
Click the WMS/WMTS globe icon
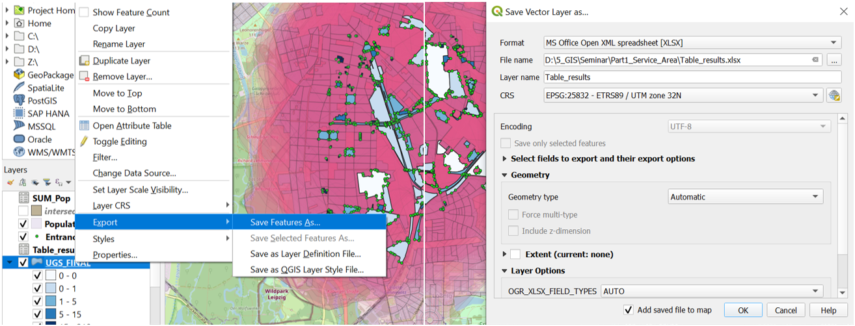pos(19,153)
